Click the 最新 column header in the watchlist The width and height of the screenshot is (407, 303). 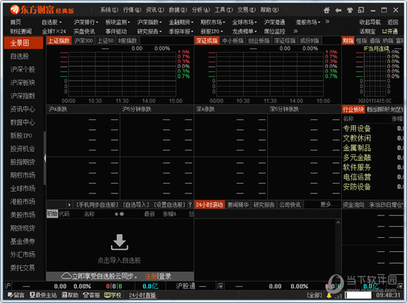(x=149, y=214)
